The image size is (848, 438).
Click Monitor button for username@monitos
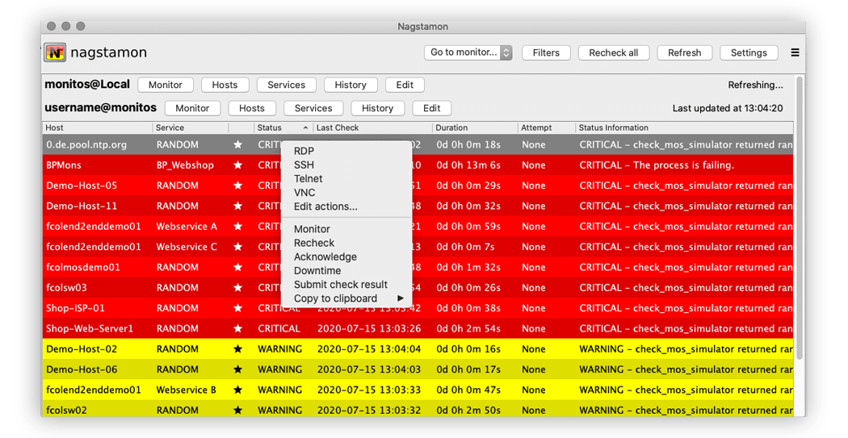[x=192, y=108]
